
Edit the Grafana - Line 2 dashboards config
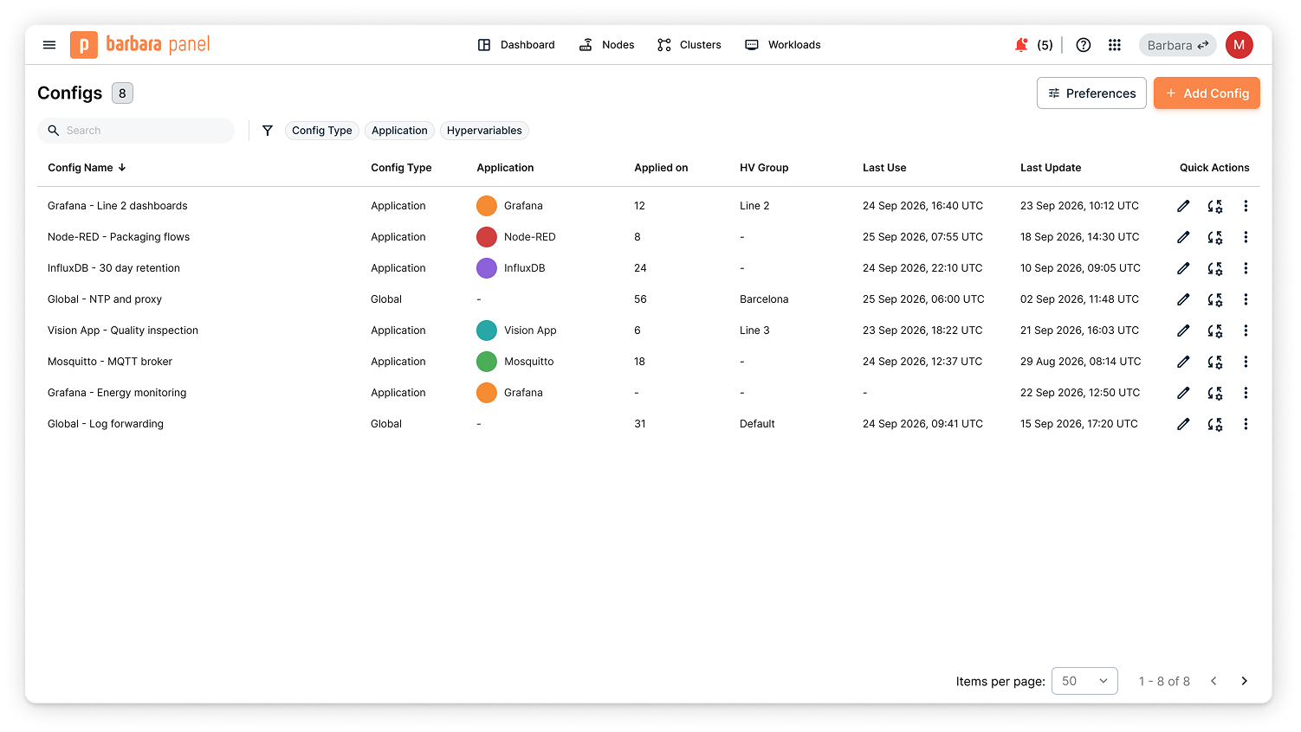(1183, 206)
